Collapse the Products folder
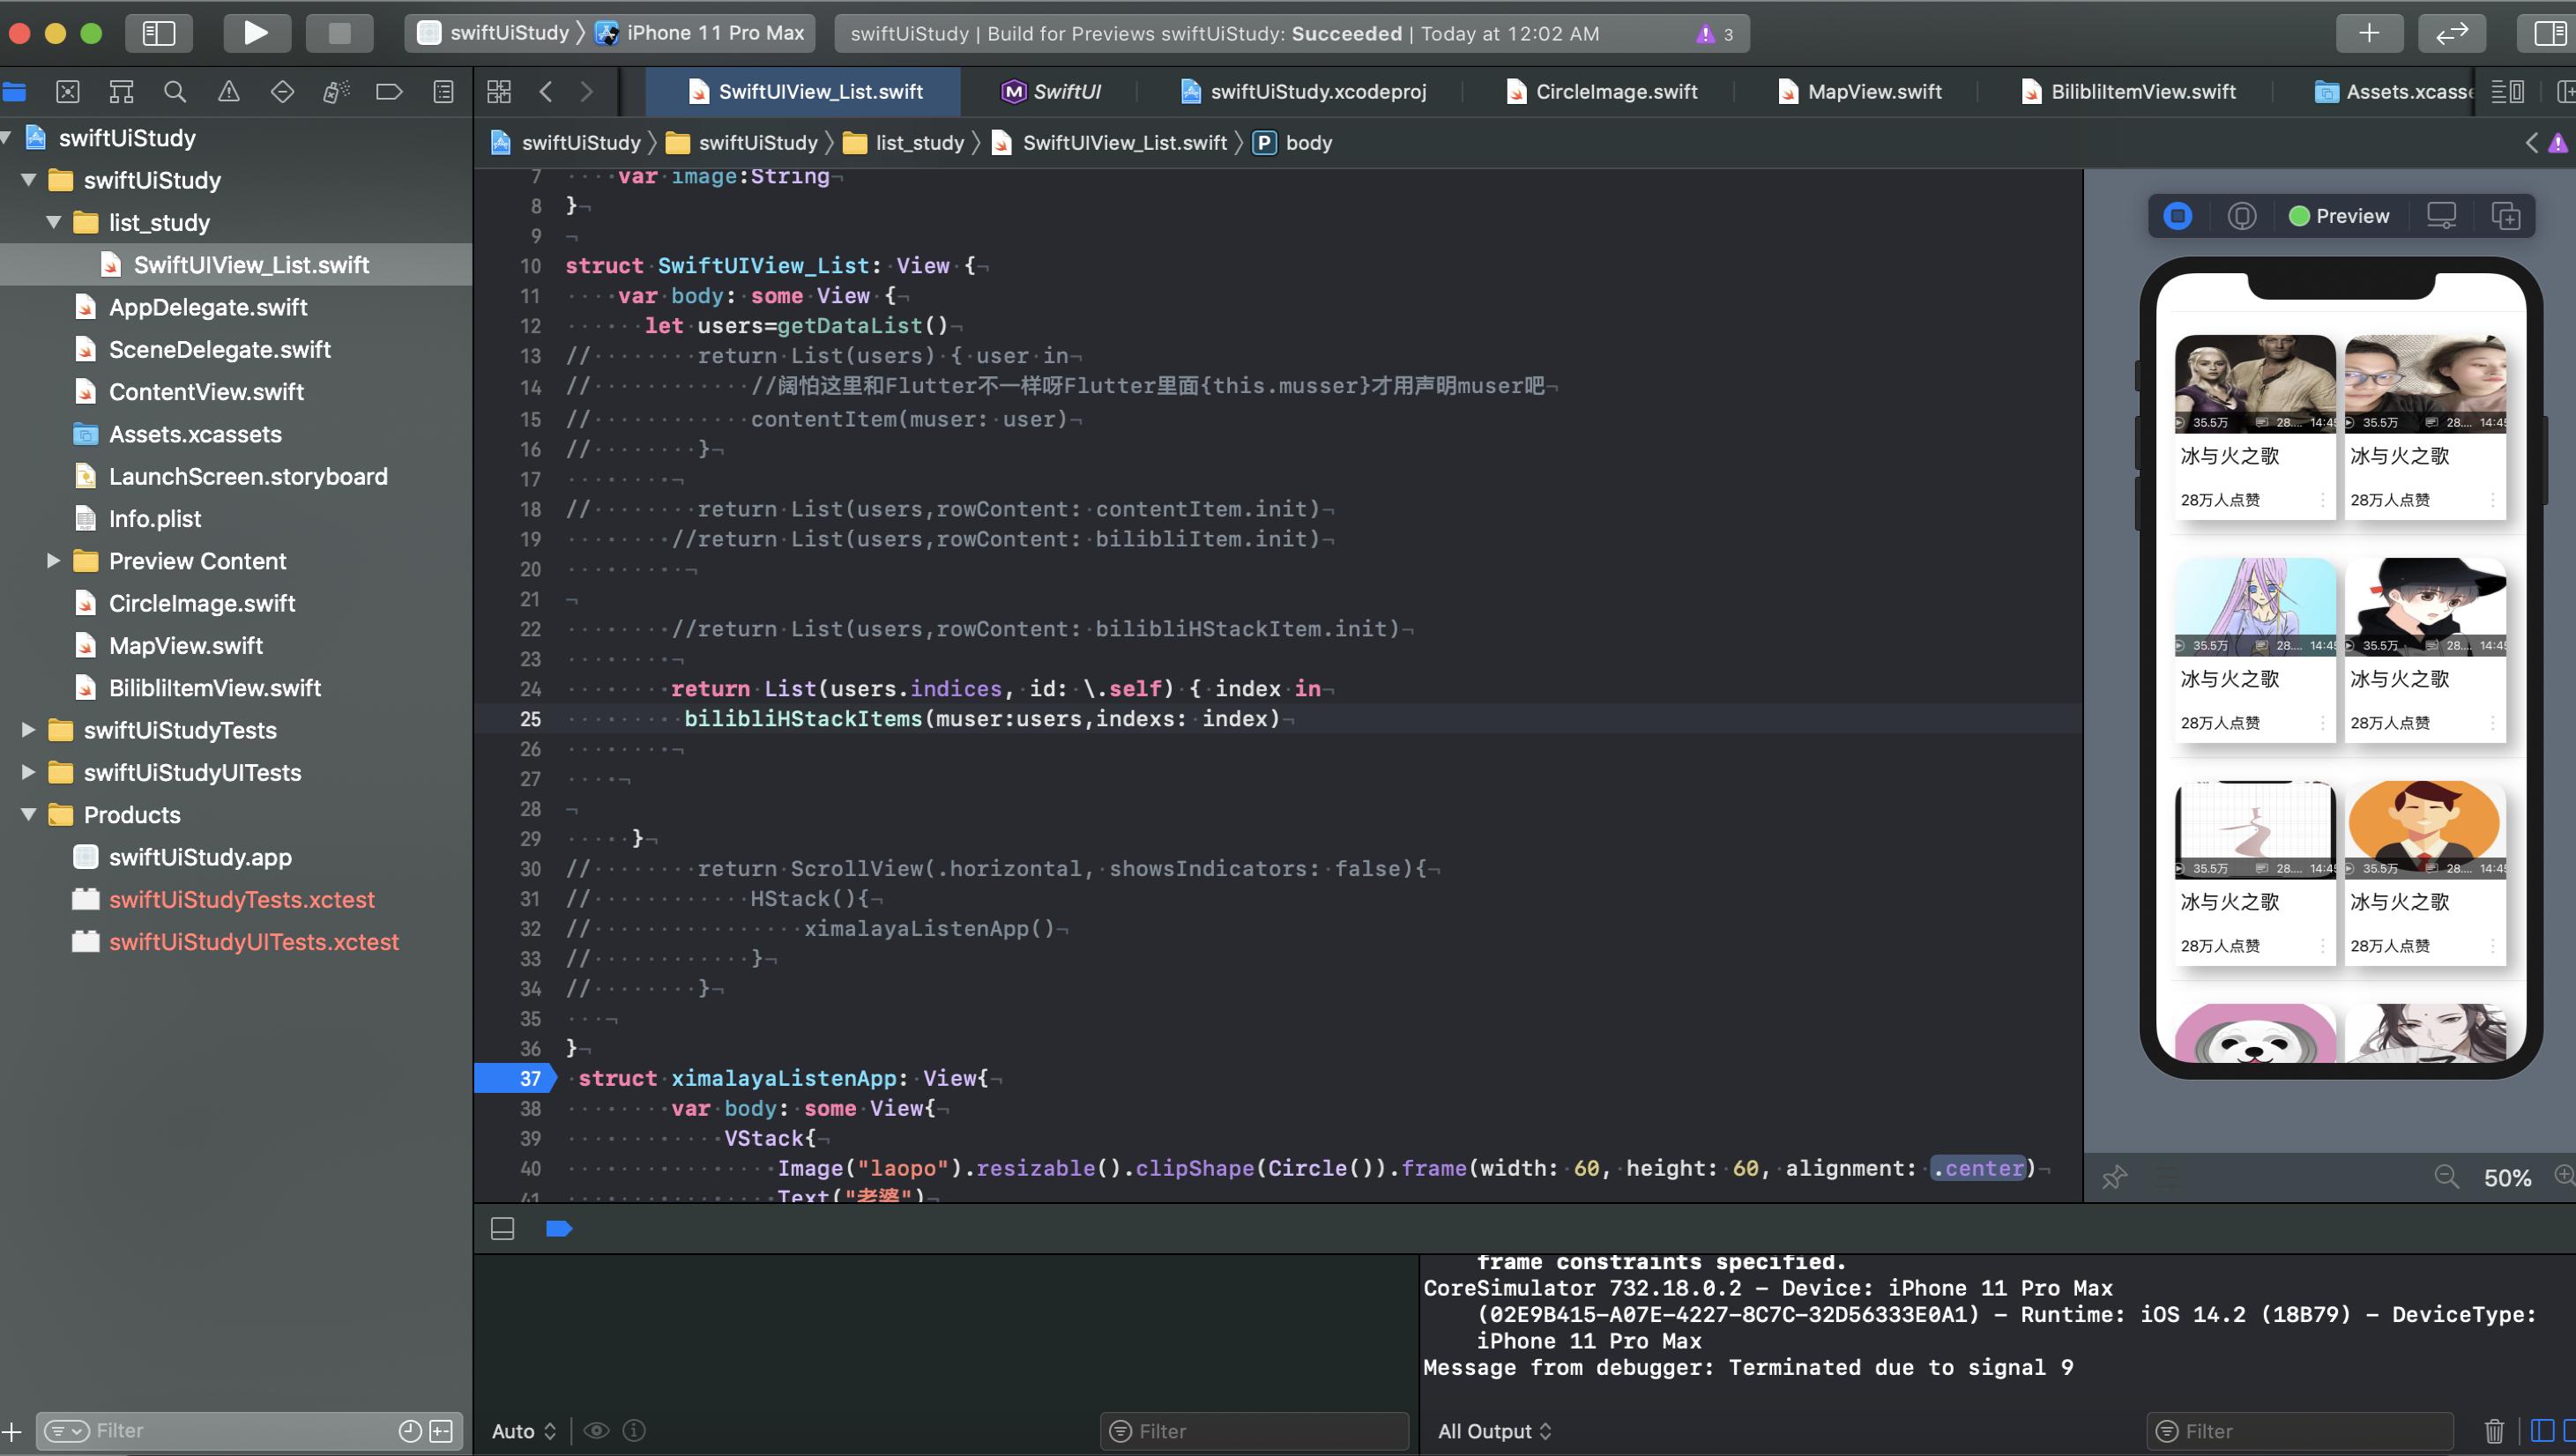The image size is (2576, 1456). coord(29,815)
